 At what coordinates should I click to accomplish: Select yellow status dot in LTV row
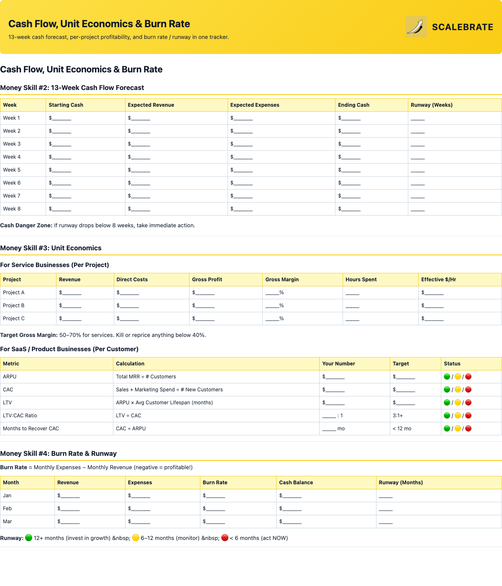(x=458, y=403)
